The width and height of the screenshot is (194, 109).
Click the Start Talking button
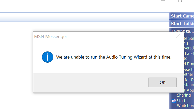[x=182, y=24]
